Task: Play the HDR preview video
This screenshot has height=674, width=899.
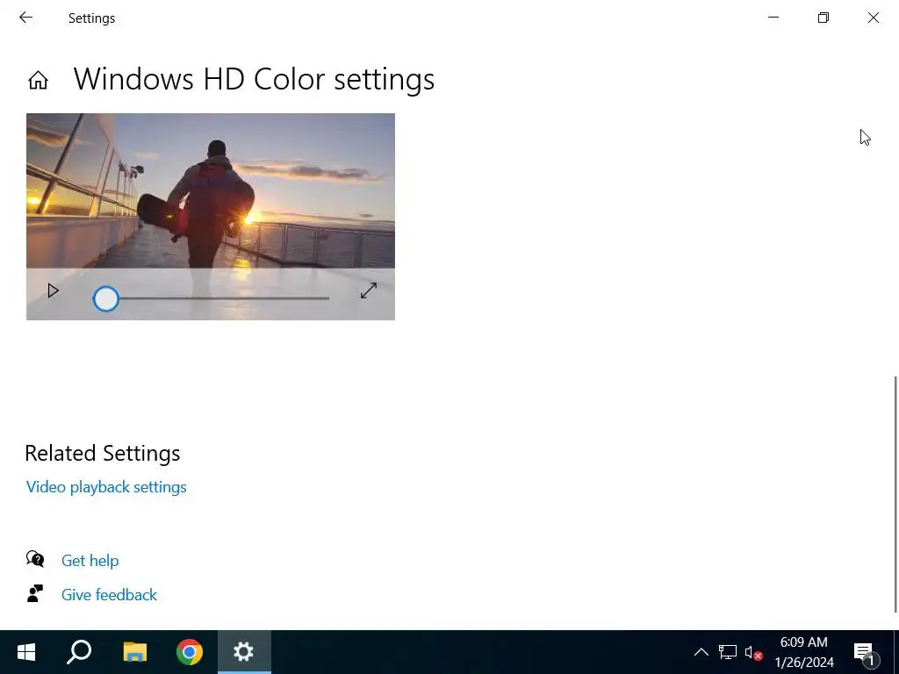Action: click(53, 291)
